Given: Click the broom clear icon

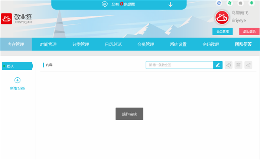Looking at the screenshot, I should point(228,65).
